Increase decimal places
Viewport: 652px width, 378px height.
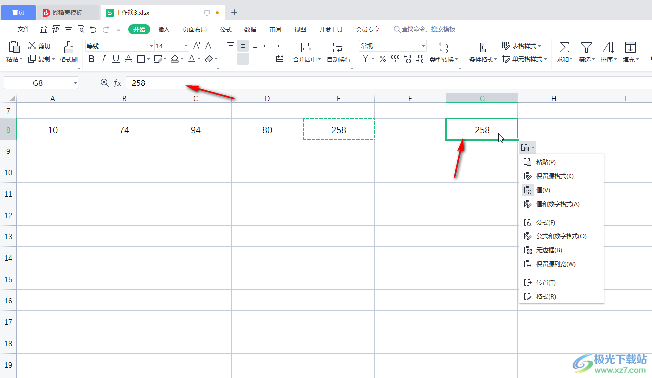[x=407, y=59]
